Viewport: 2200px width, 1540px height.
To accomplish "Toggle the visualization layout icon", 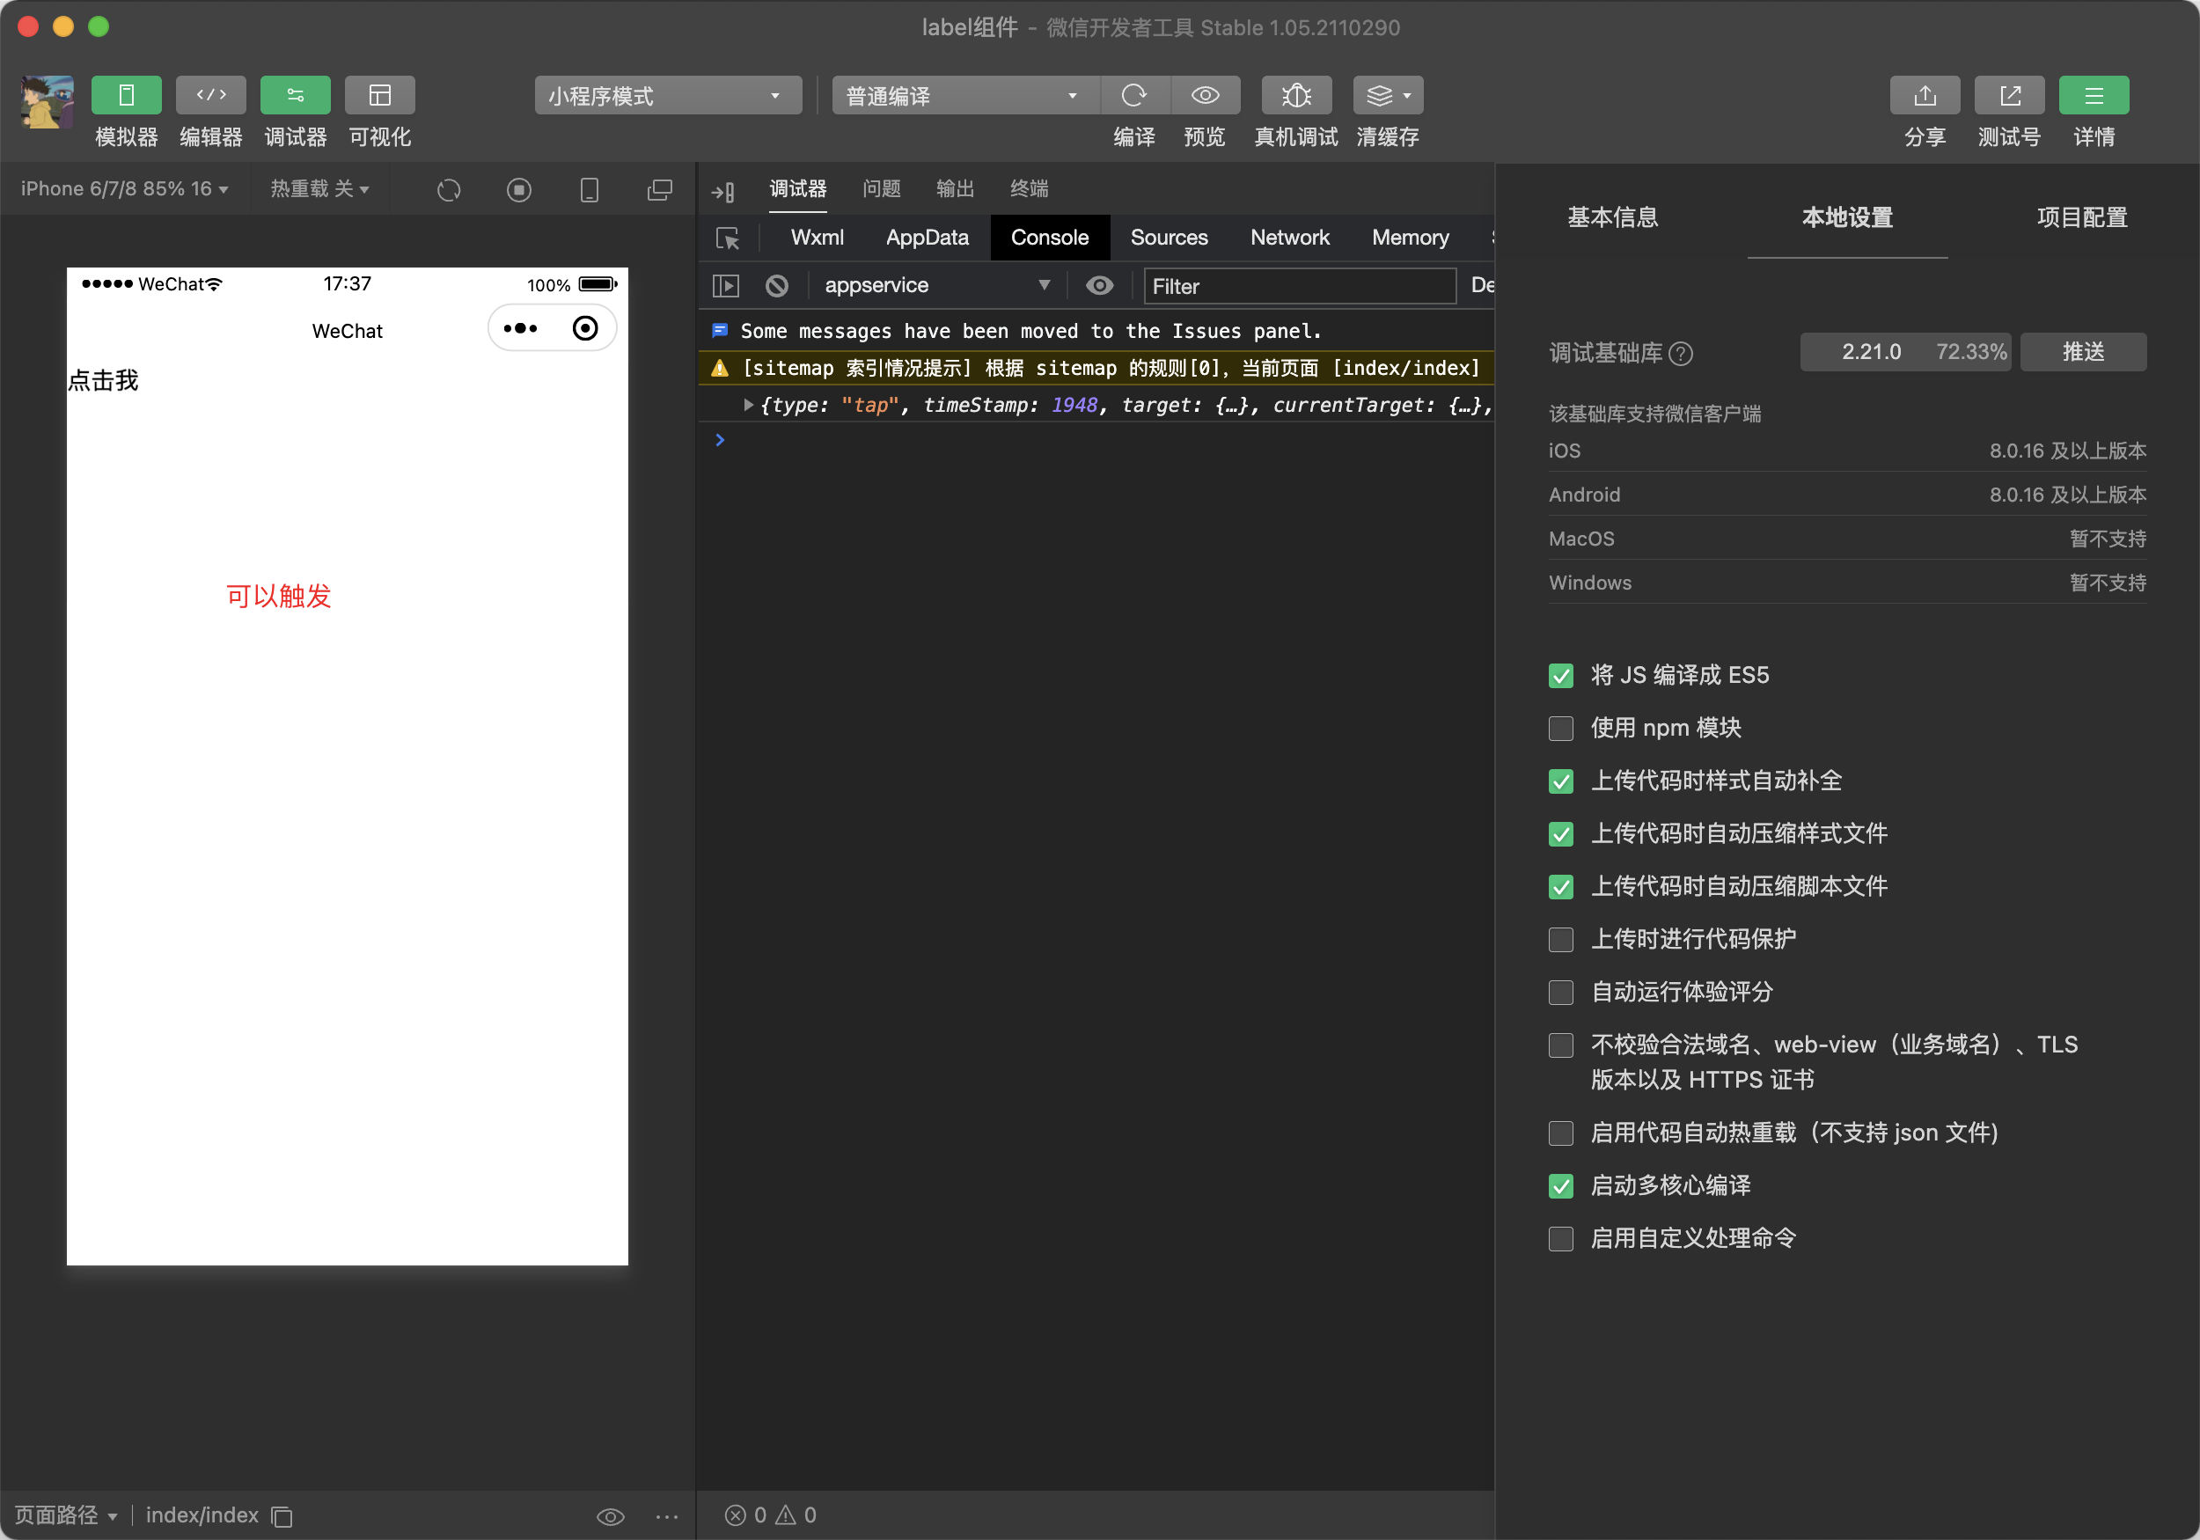I will (x=379, y=95).
